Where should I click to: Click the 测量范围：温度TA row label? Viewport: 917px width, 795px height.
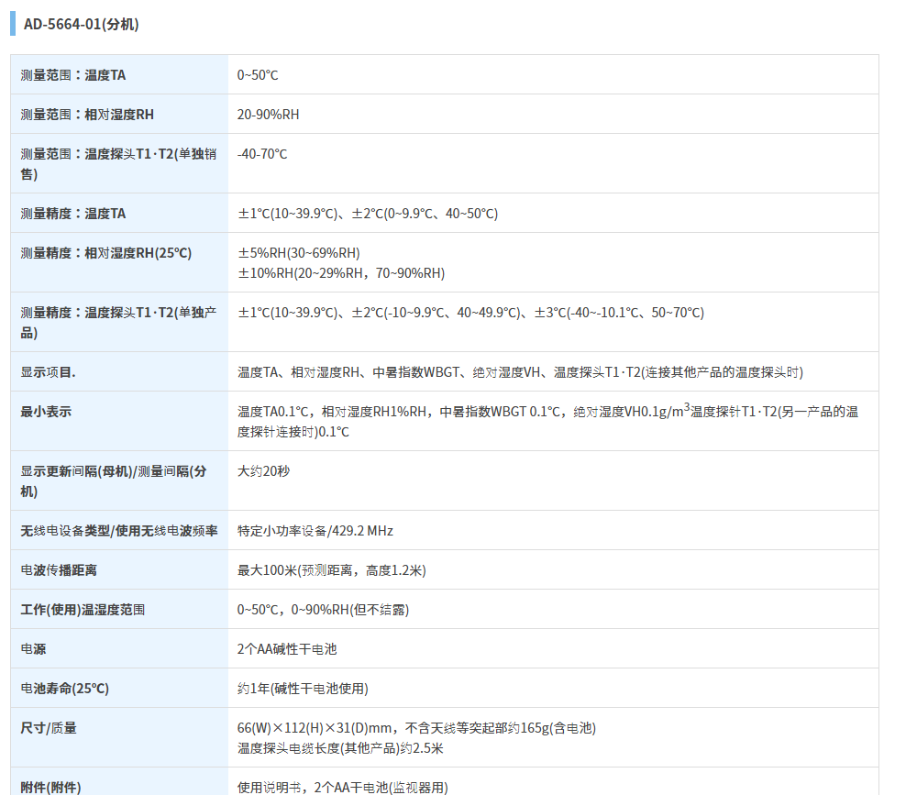(x=73, y=75)
